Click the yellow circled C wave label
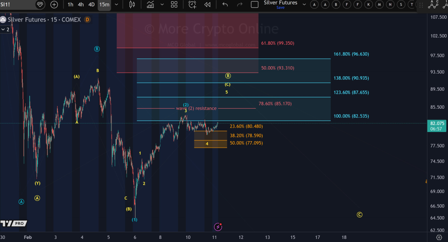This screenshot has height=242, width=448. click(360, 214)
